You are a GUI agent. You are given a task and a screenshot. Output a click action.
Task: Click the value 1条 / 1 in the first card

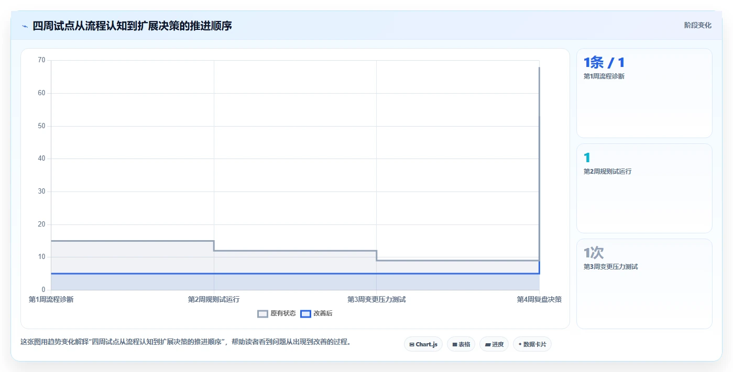click(x=604, y=63)
